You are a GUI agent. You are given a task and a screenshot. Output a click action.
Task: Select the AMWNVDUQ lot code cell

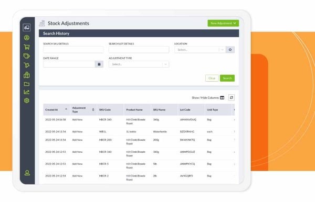(188, 119)
